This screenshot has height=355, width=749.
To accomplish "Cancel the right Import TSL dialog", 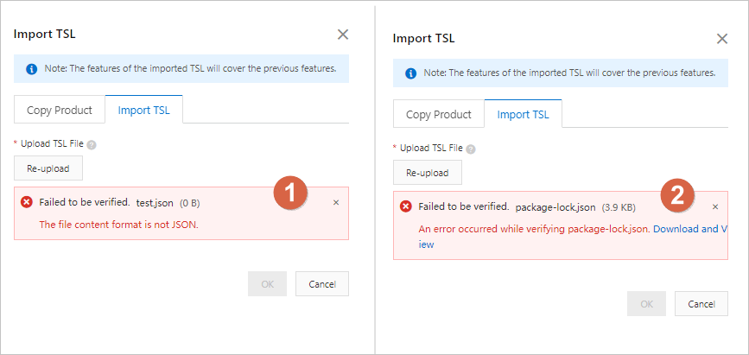I will point(701,303).
